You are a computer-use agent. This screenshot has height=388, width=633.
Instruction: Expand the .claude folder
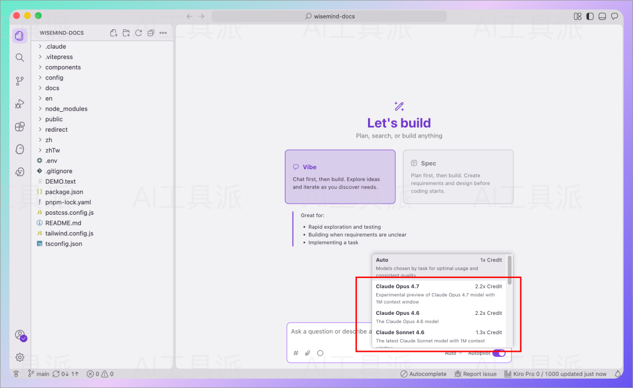[x=103, y=46]
